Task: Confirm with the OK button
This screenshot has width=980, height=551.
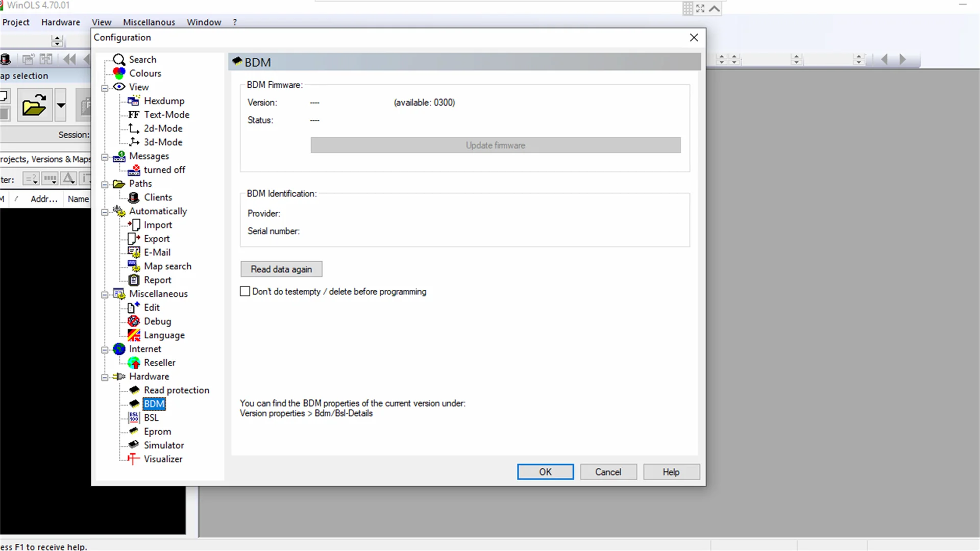Action: click(545, 472)
